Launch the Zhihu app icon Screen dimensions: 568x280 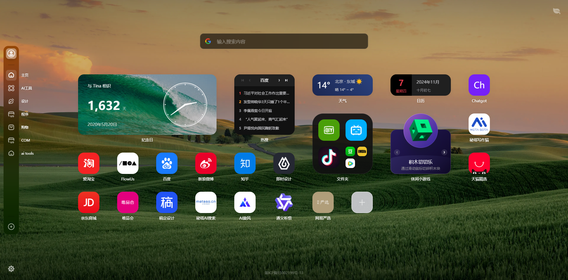coord(245,163)
